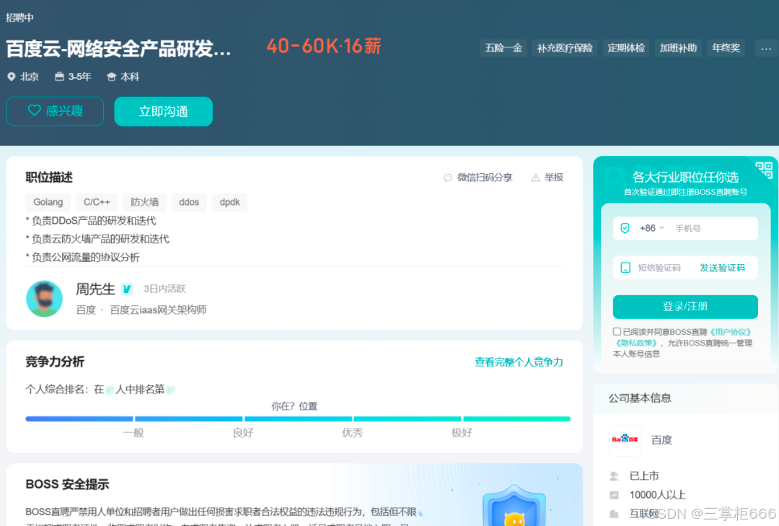The height and width of the screenshot is (526, 779).
Task: Click the verified badge next to 周先生
Action: point(127,289)
